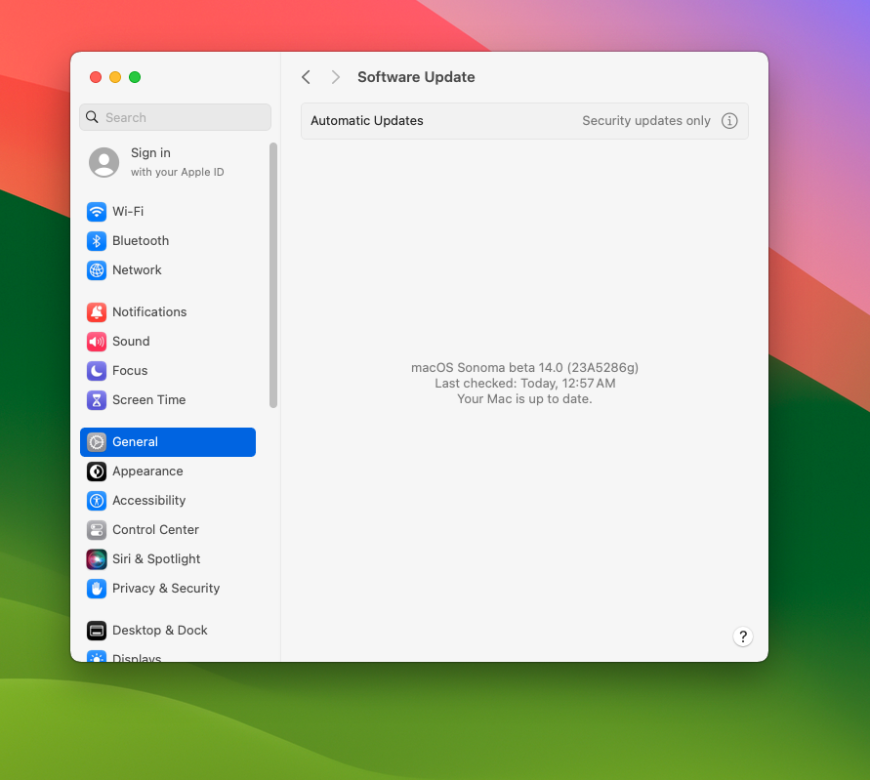Choose the Privacy & Security label

pos(166,589)
